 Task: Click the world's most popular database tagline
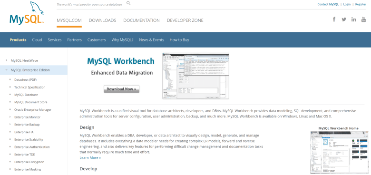89,4
